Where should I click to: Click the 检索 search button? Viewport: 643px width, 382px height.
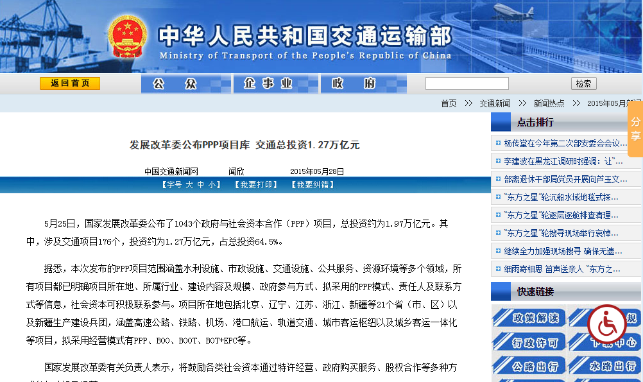[x=583, y=83]
